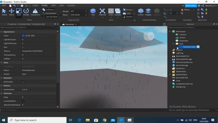The width and height of the screenshot is (218, 123).
Task: Collapse the Motion property section
Action: tap(1, 86)
